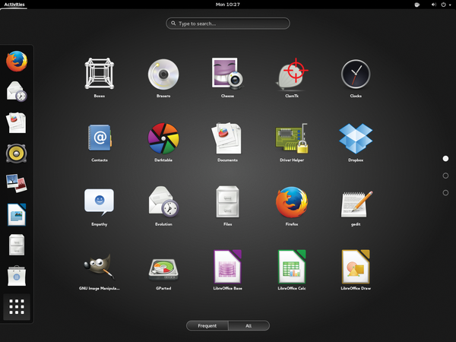
Task: Open the clock and calendar menu
Action: pyautogui.click(x=228, y=5)
